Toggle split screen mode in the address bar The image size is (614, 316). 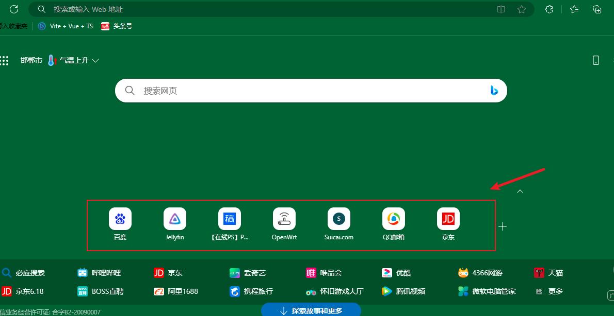[500, 9]
